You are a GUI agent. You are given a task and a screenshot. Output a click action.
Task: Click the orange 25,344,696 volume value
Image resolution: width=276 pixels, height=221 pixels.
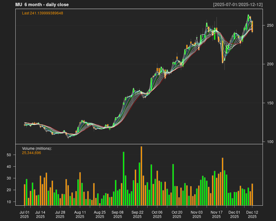[x=31, y=153]
